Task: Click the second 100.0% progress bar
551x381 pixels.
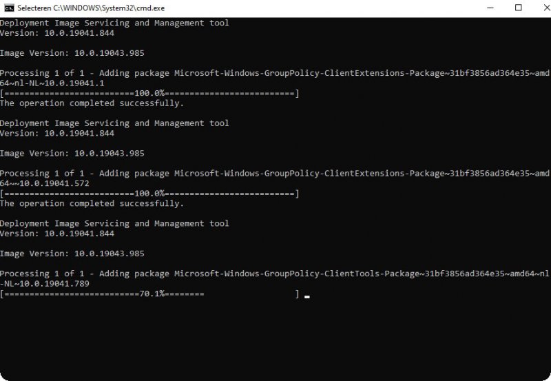Action: tap(149, 194)
